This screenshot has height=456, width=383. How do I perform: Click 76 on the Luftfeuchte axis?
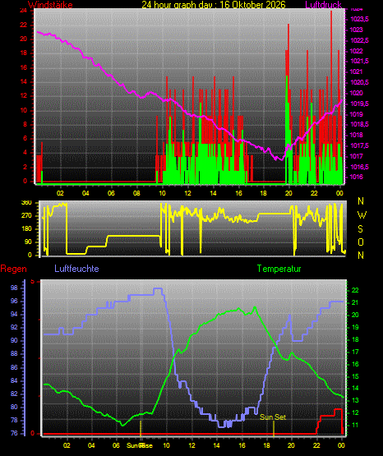tap(14, 433)
